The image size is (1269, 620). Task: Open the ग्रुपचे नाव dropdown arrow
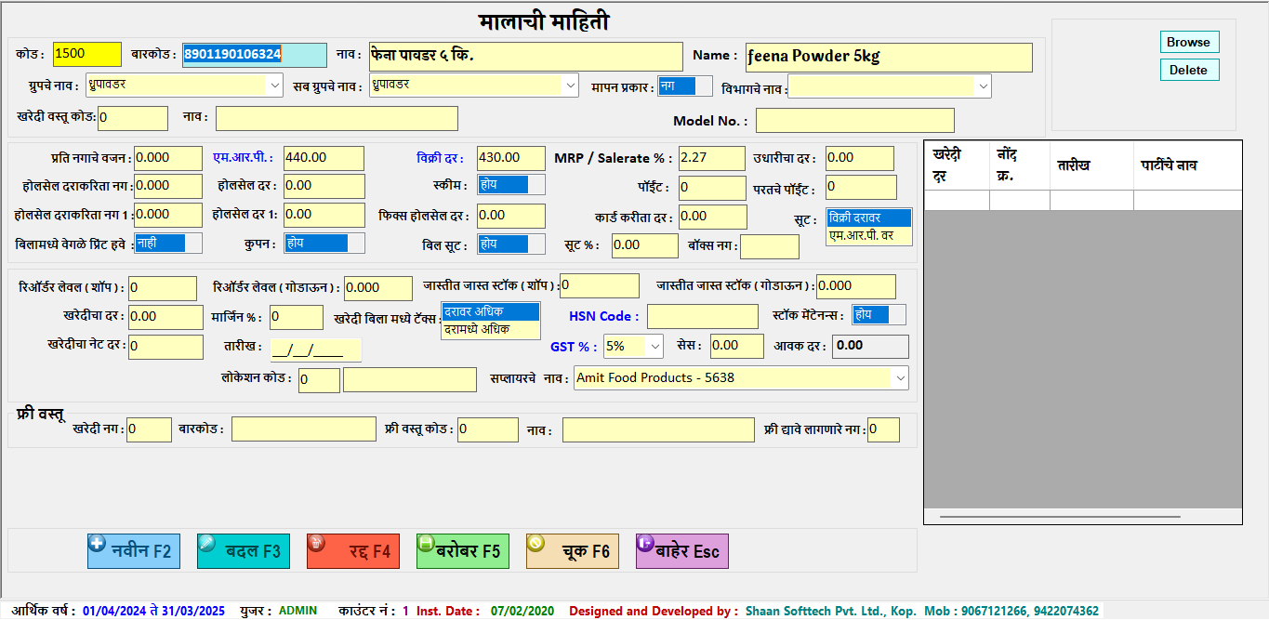point(274,86)
